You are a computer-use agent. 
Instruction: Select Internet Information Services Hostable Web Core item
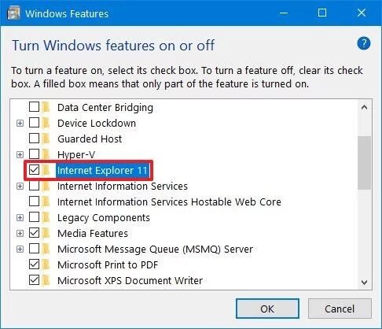click(169, 201)
